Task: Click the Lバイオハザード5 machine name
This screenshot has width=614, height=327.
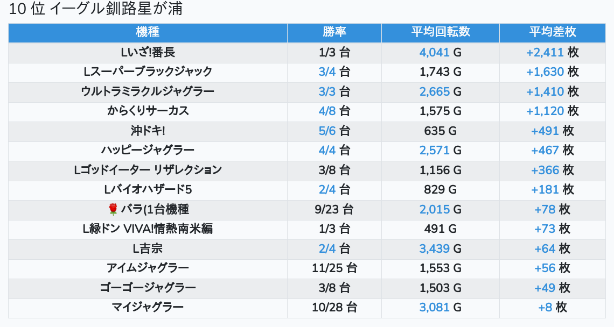Action: [148, 190]
